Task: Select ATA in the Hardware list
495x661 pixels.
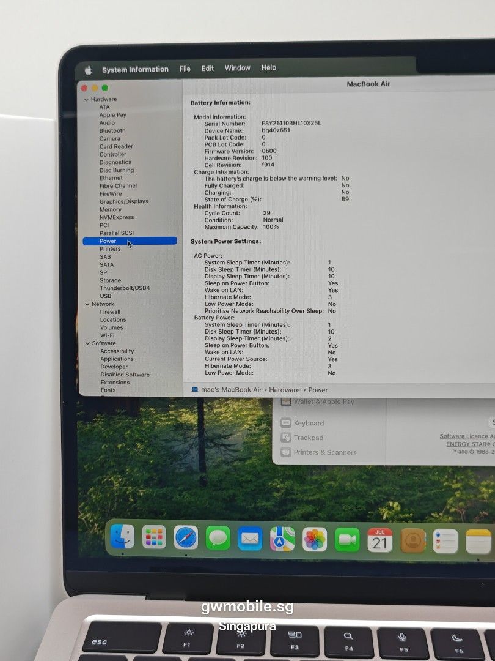Action: pyautogui.click(x=105, y=107)
